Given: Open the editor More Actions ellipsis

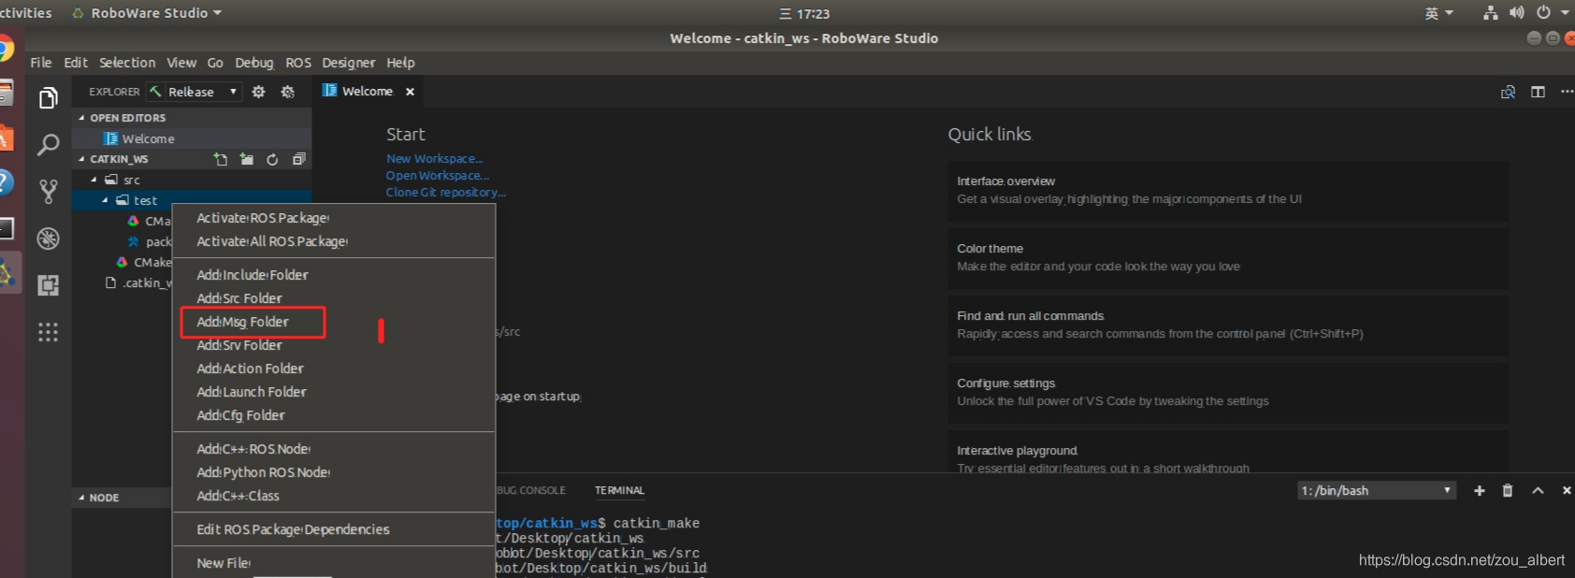Looking at the screenshot, I should click(x=1567, y=92).
